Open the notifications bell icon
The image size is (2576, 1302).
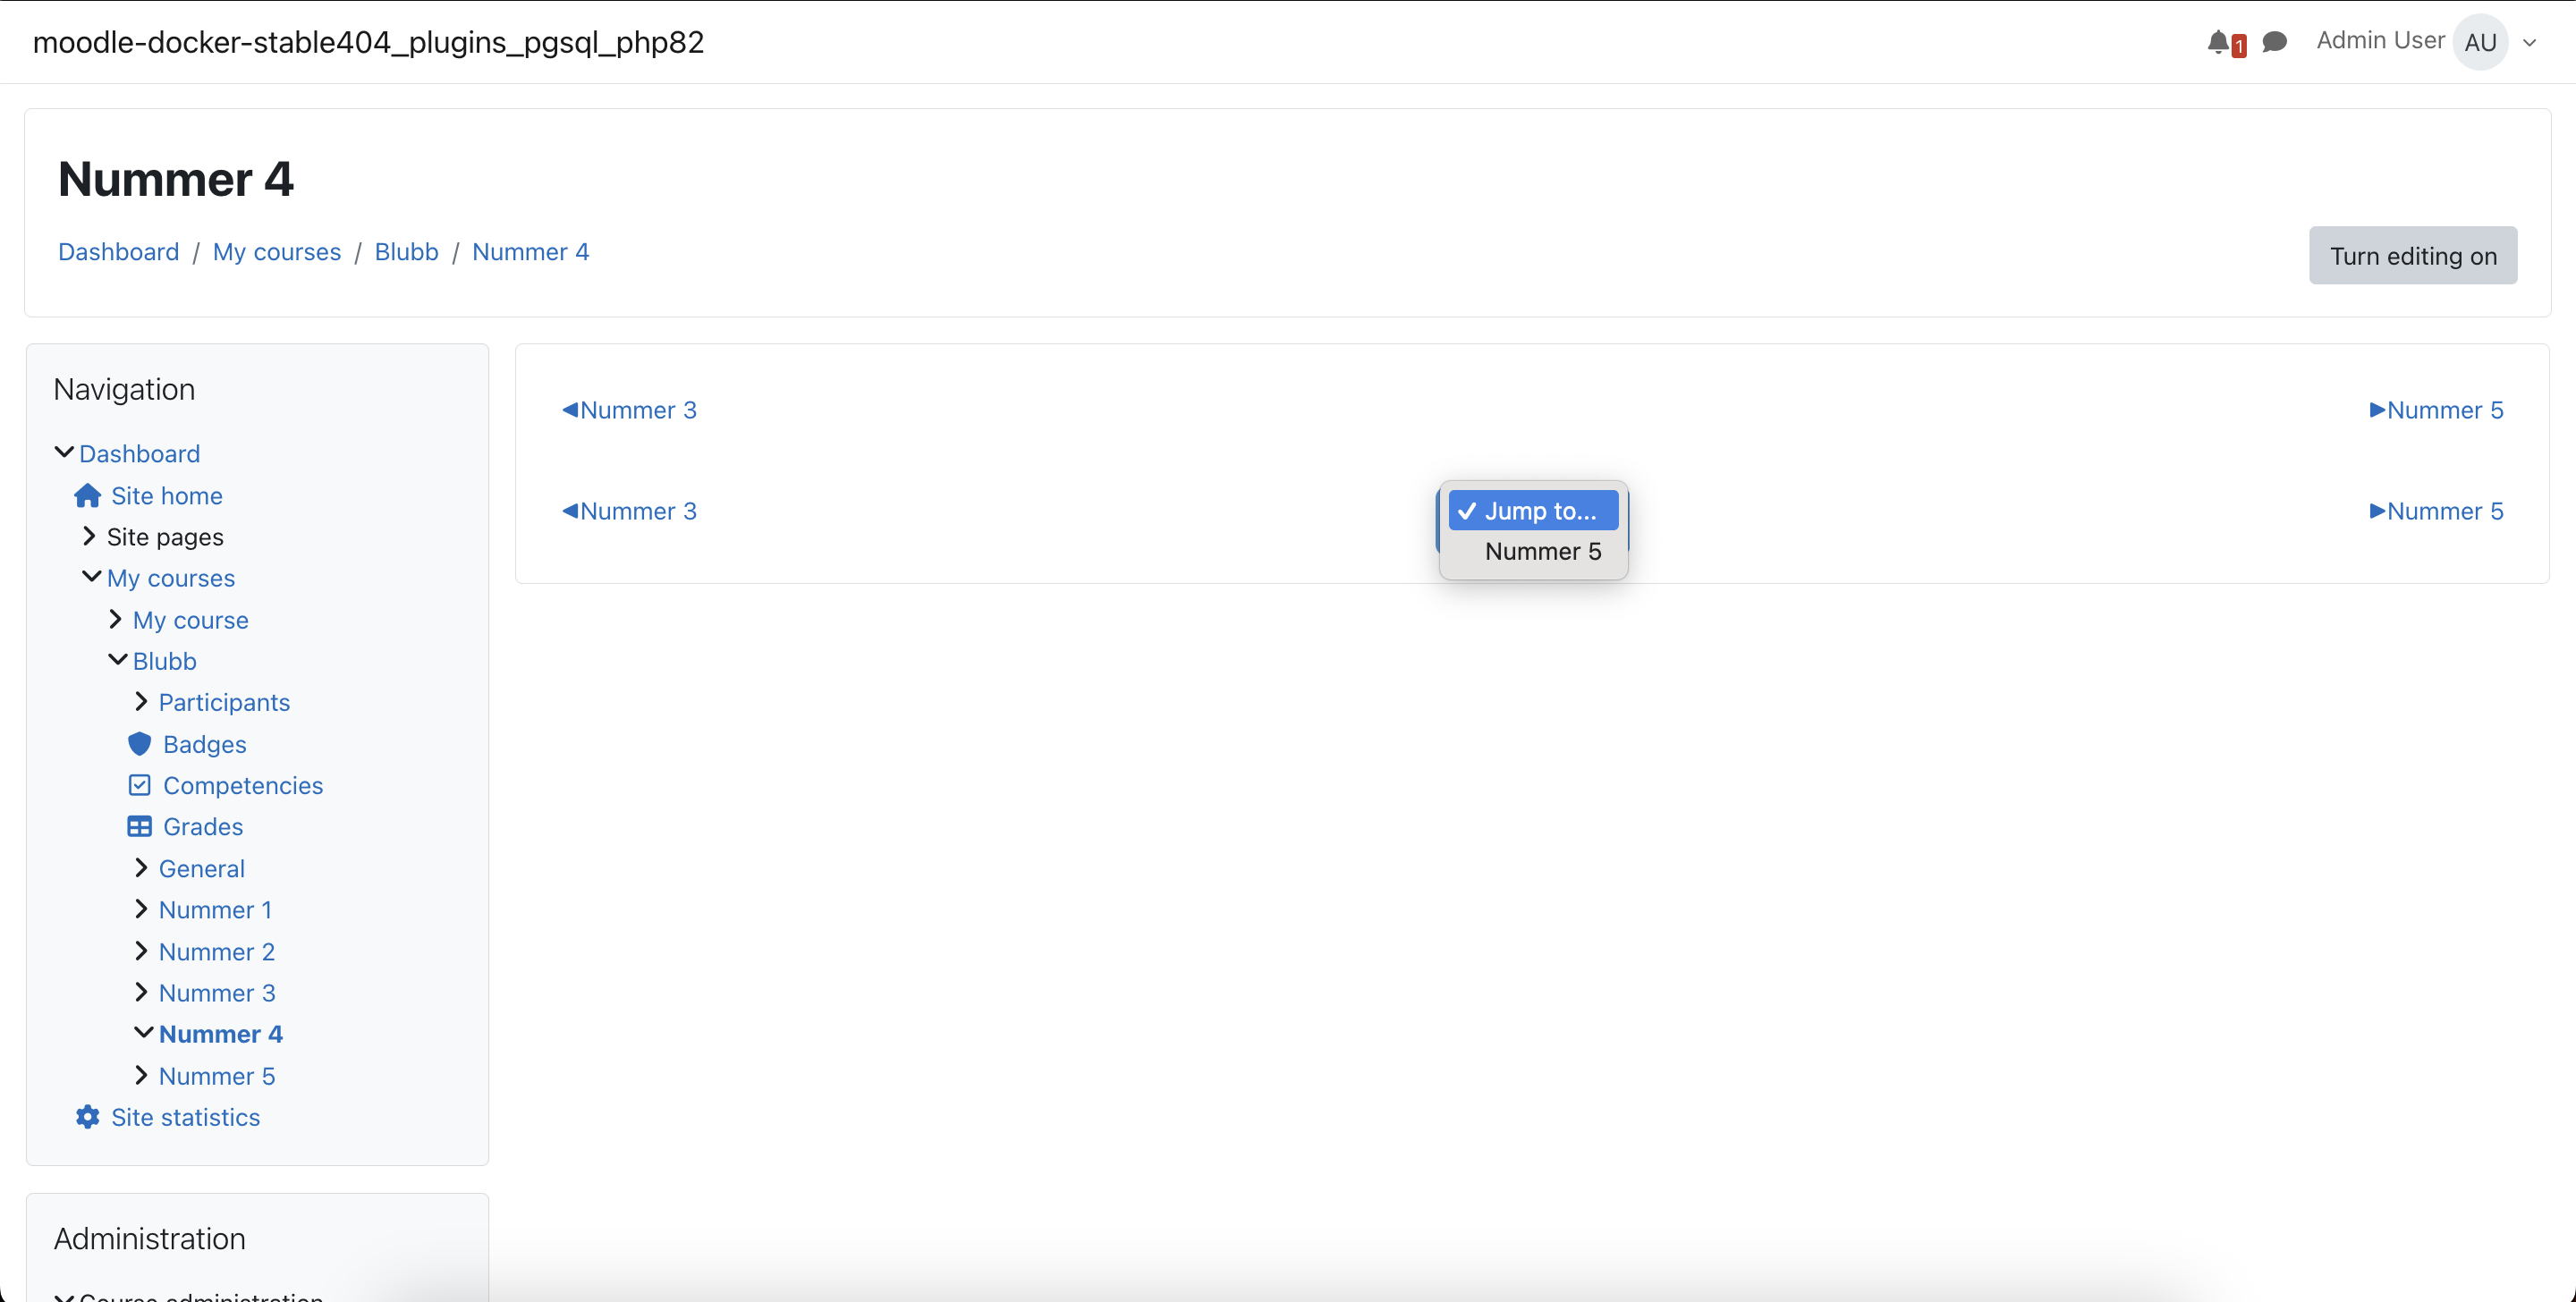(x=2218, y=42)
